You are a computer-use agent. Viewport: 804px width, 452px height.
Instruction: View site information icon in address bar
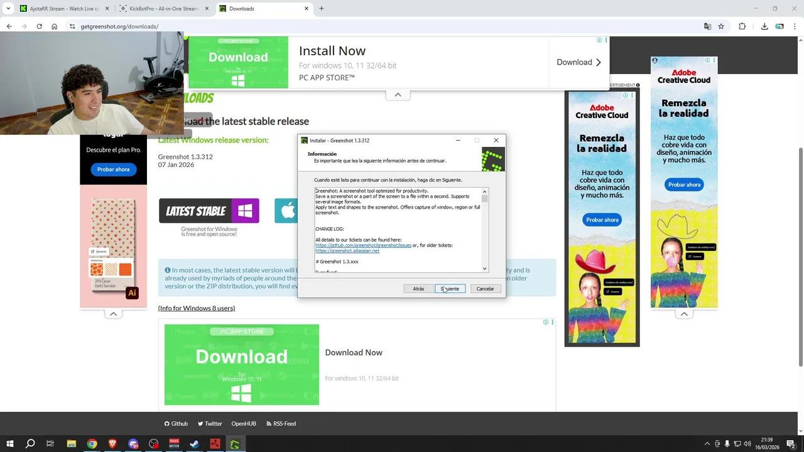point(72,26)
